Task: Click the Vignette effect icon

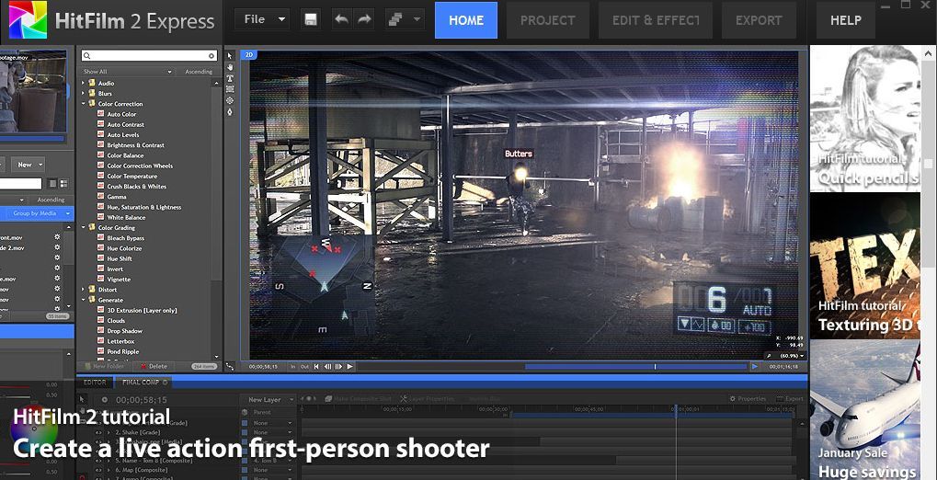Action: point(101,280)
